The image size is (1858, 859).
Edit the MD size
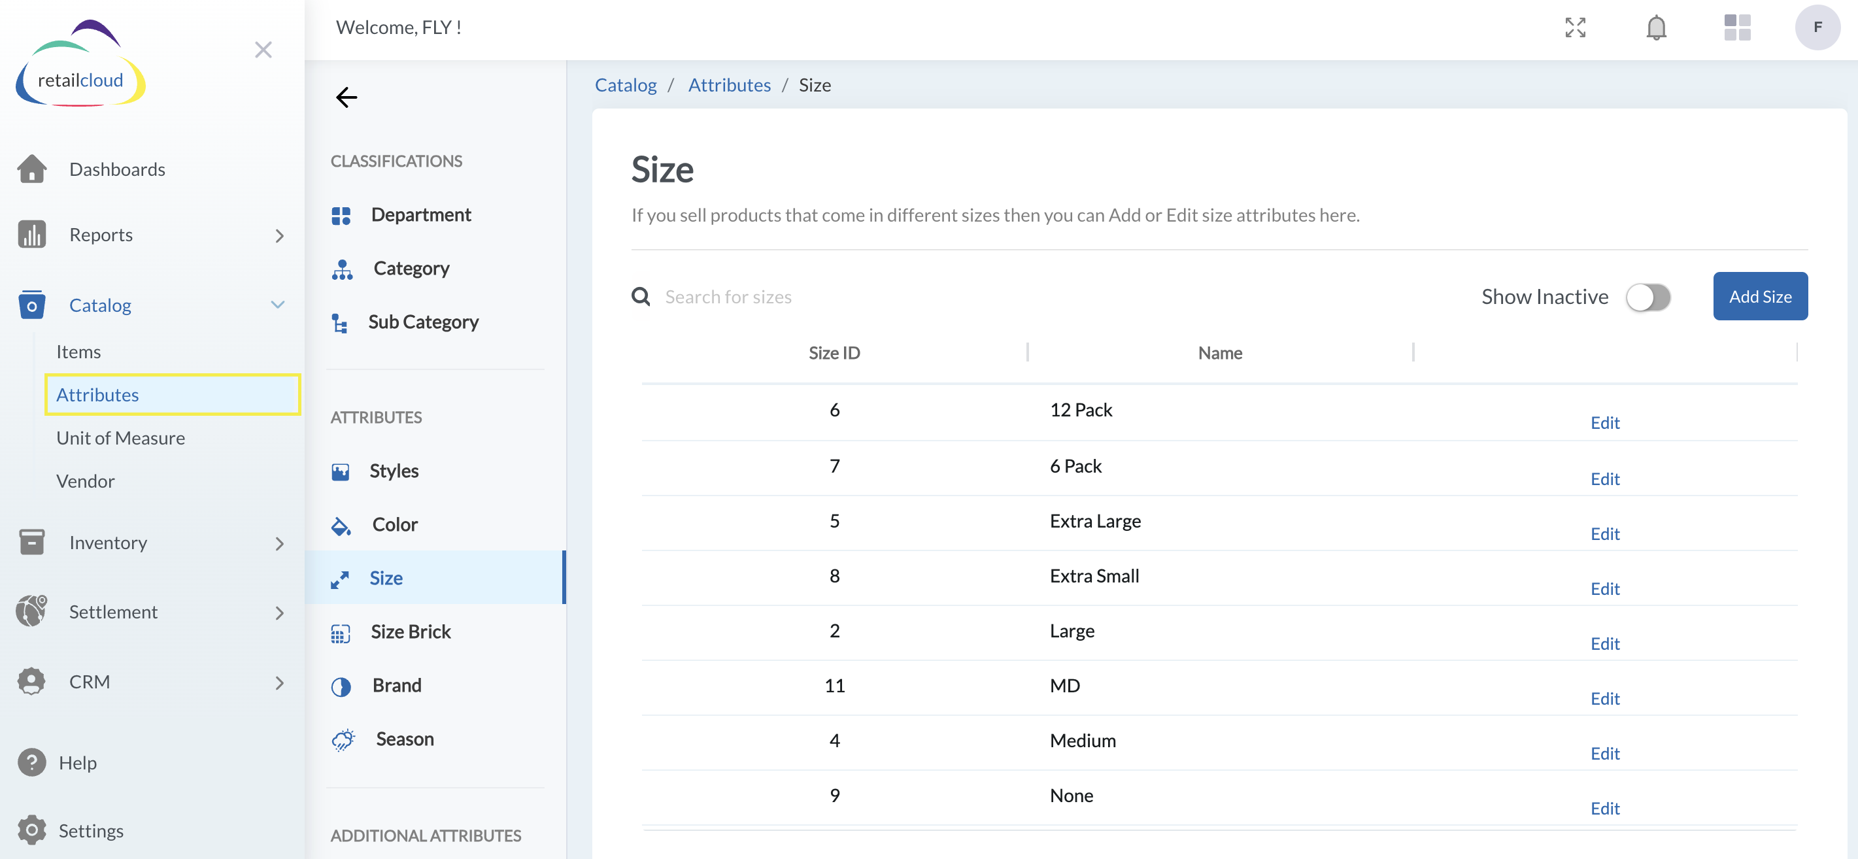[1605, 698]
